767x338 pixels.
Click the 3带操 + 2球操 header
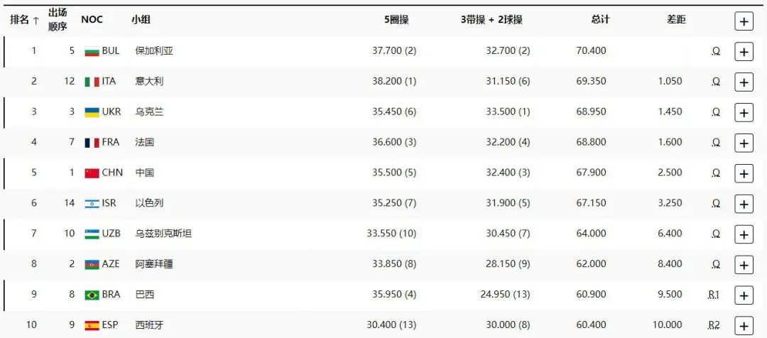(x=491, y=20)
